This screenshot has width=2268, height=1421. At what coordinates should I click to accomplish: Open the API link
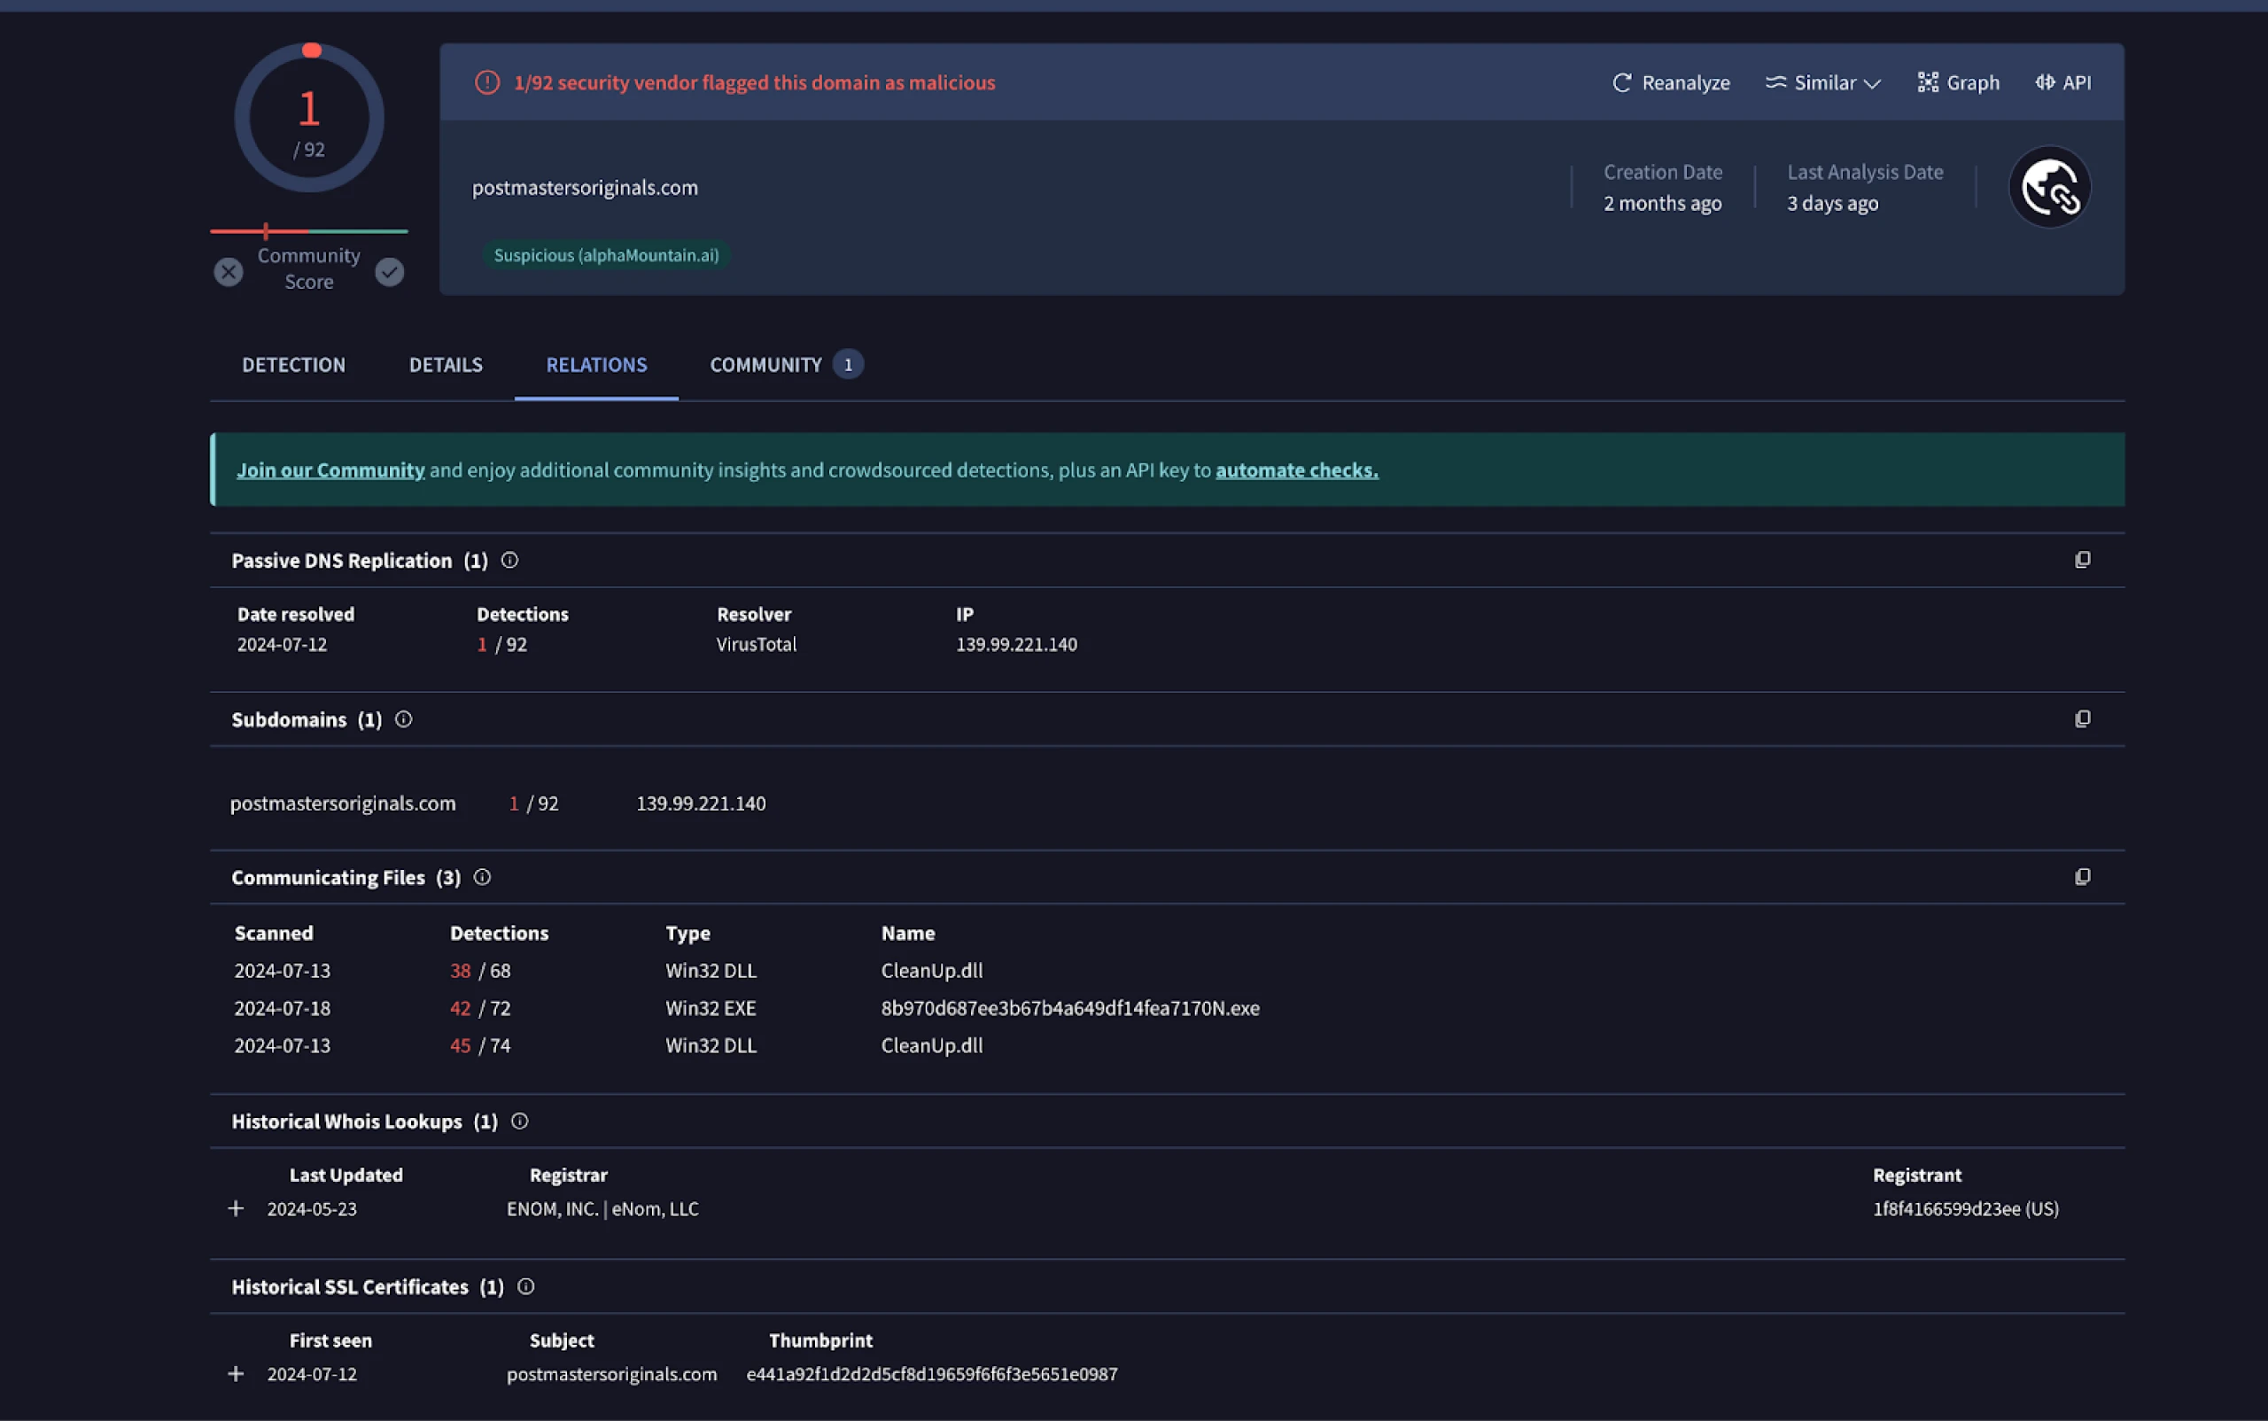click(2063, 82)
